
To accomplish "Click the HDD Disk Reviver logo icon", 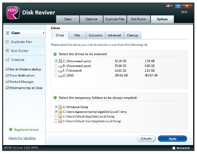I will click(13, 13).
